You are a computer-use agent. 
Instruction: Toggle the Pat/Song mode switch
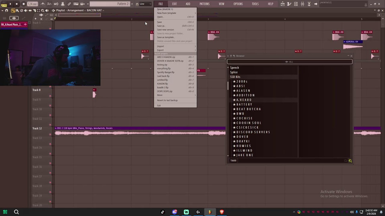[x=3, y=4]
